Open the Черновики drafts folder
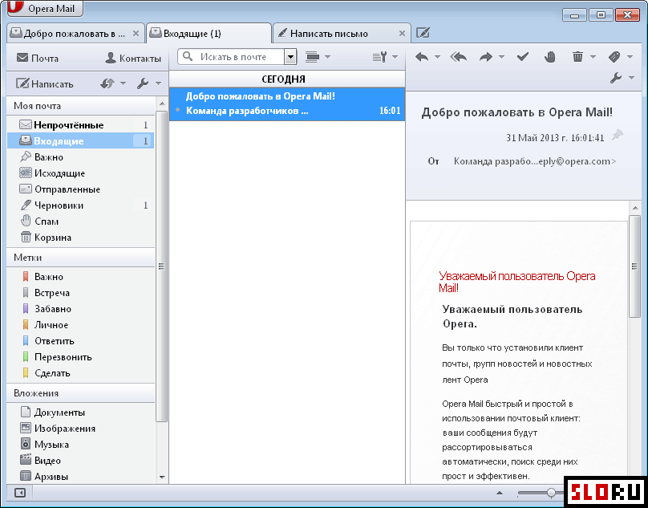Image resolution: width=648 pixels, height=508 pixels. click(x=80, y=205)
